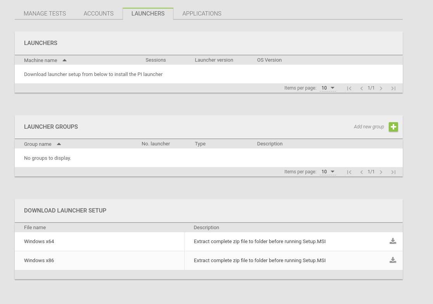Click the Add new group text link
This screenshot has width=433, height=304.
(369, 127)
